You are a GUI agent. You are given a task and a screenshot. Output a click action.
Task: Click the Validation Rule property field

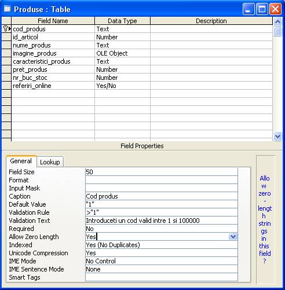coord(162,212)
